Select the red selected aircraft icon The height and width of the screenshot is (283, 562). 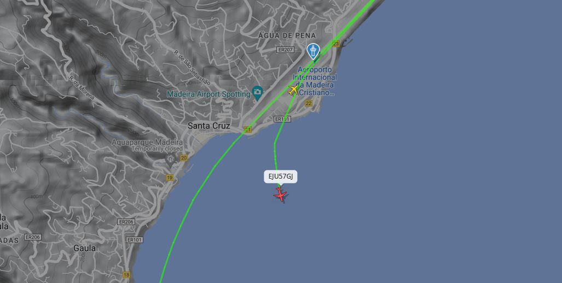(x=280, y=195)
